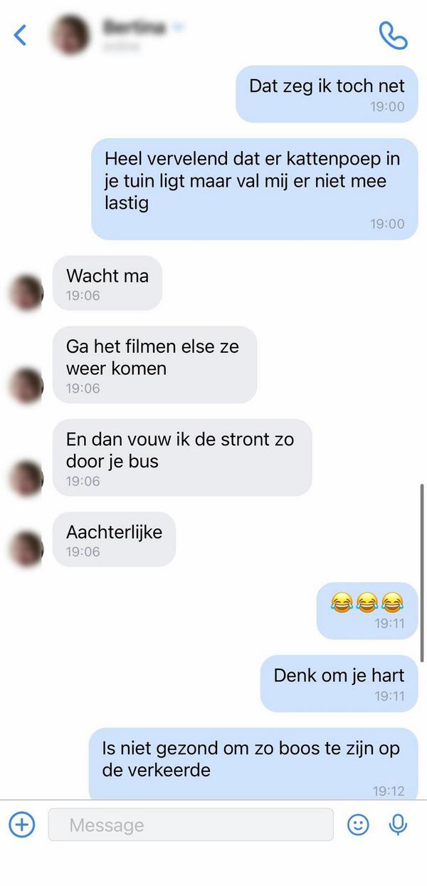Tap the message about kattenpoep in the tuin
Screen dimensions: 427x886
254,189
